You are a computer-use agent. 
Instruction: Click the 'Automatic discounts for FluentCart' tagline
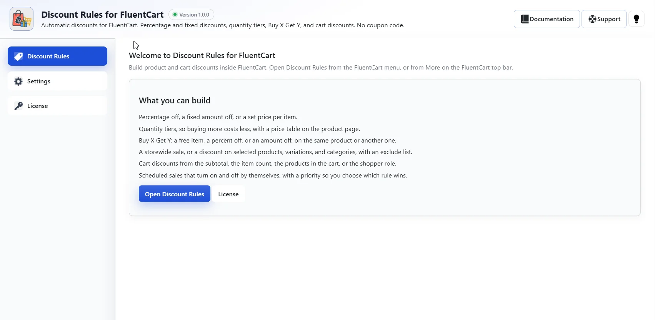click(x=223, y=25)
